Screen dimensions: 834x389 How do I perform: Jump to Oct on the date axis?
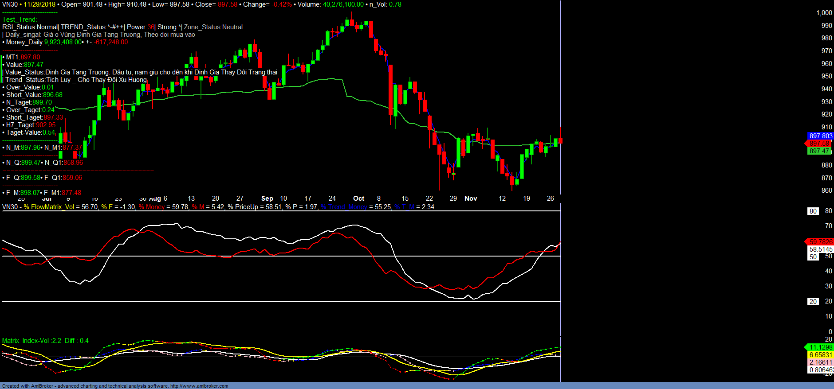click(358, 198)
